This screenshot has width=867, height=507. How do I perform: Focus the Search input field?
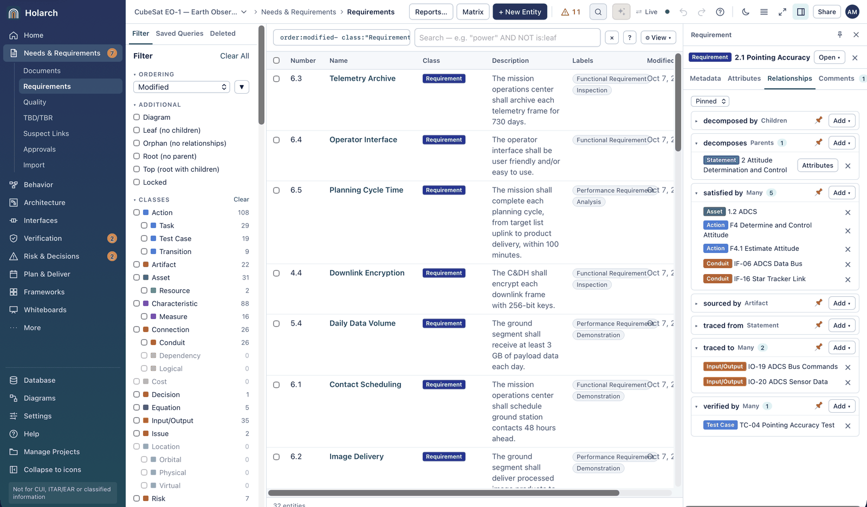507,37
